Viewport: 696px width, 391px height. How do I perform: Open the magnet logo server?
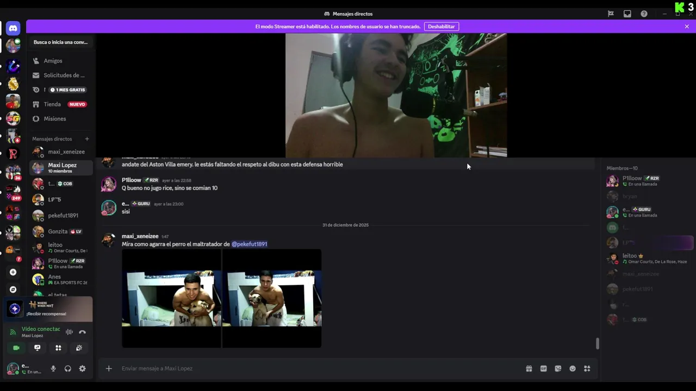(13, 66)
